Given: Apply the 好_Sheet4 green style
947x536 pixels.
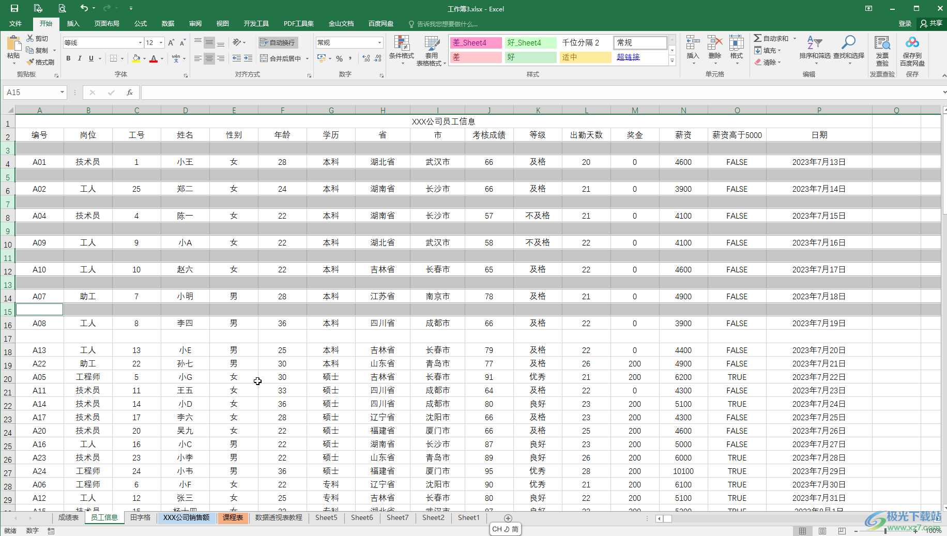Looking at the screenshot, I should click(531, 42).
